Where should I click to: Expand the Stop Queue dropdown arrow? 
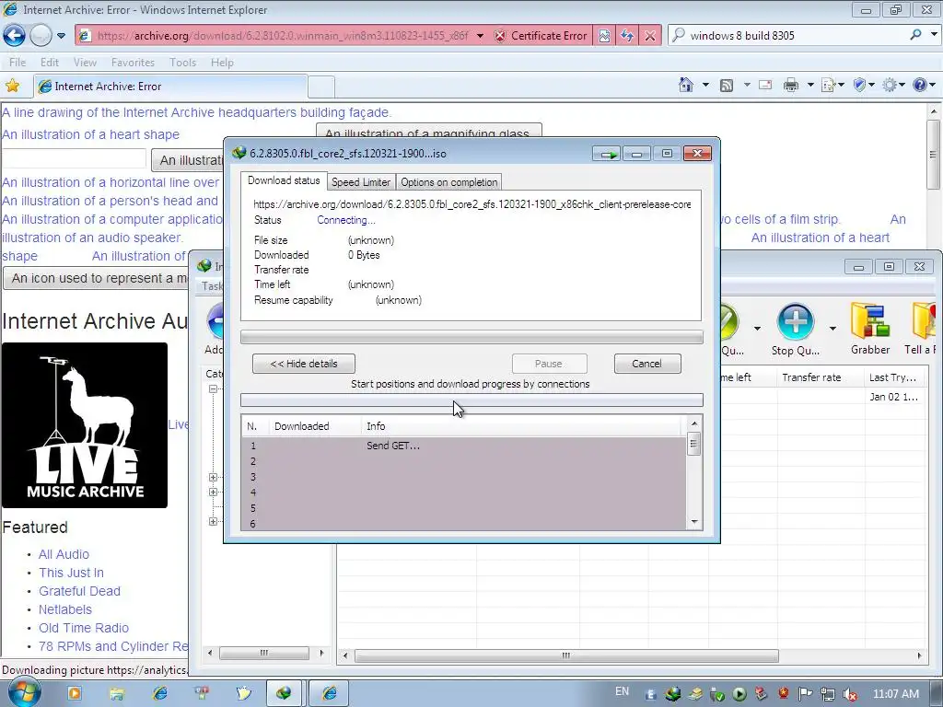832,329
